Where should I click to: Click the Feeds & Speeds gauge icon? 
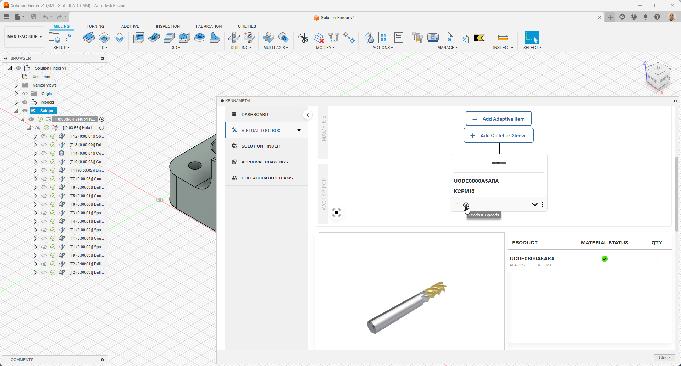[x=466, y=205]
